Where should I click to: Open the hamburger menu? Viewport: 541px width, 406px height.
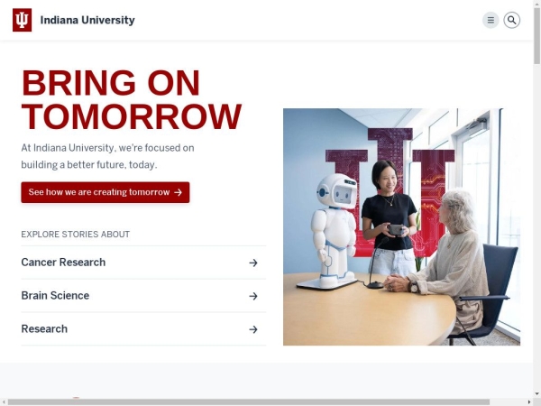[x=491, y=20]
